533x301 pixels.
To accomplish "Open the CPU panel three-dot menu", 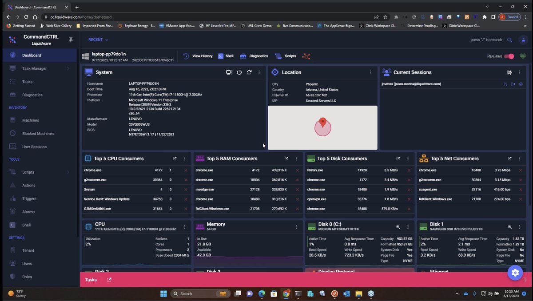I will pos(185,226).
